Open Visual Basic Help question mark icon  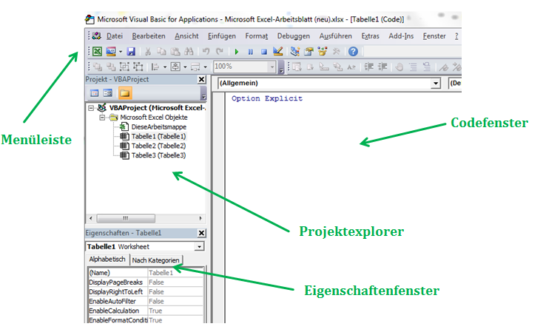[353, 52]
